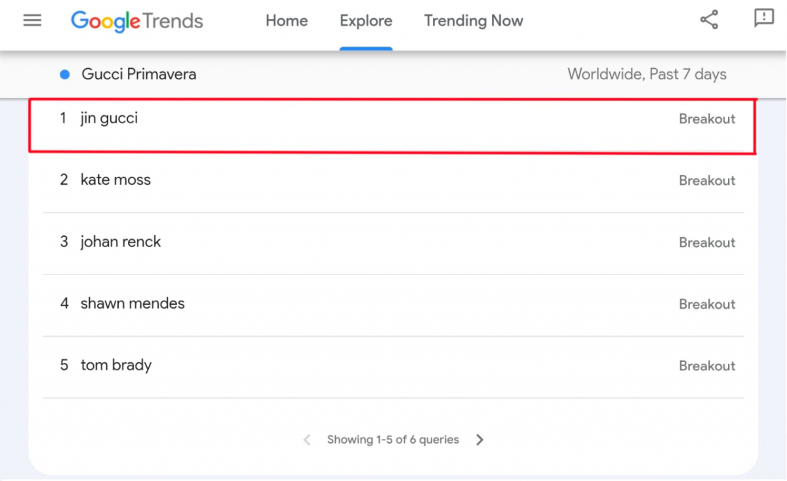787x481 pixels.
Task: Select the Explore tab
Action: coord(366,21)
